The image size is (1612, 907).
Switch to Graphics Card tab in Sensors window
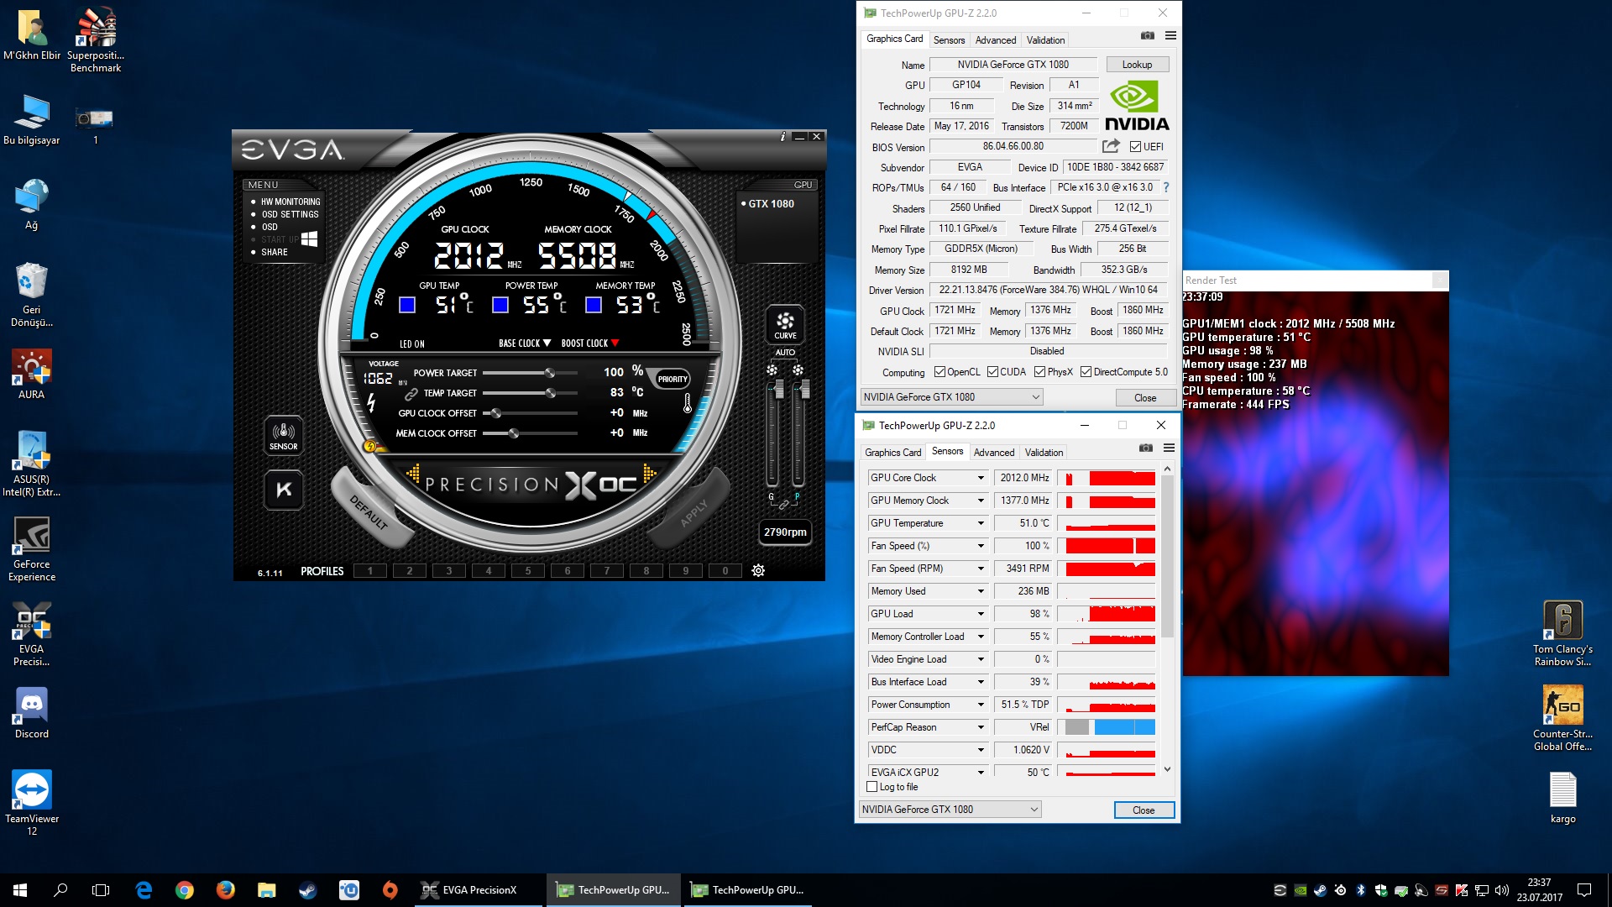[892, 453]
